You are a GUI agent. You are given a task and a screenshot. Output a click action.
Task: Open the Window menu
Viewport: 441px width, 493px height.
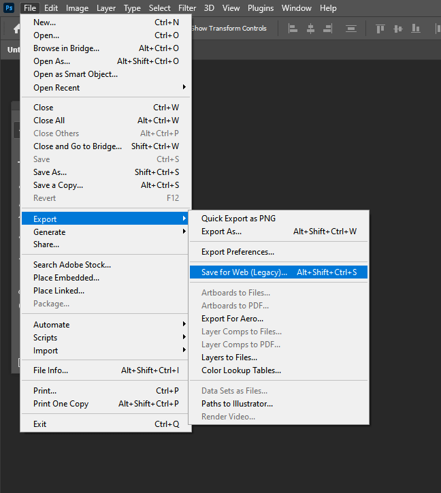[297, 8]
